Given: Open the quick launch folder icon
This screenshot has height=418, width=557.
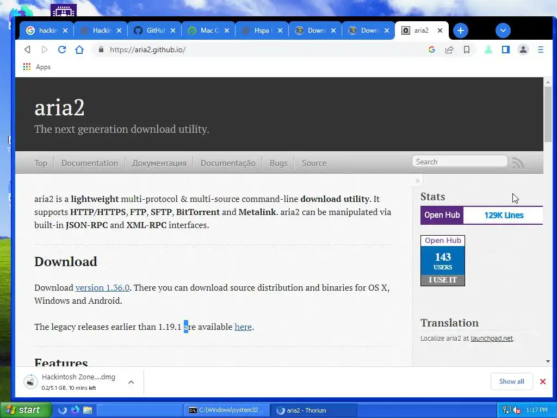Looking at the screenshot, I should 88,410.
